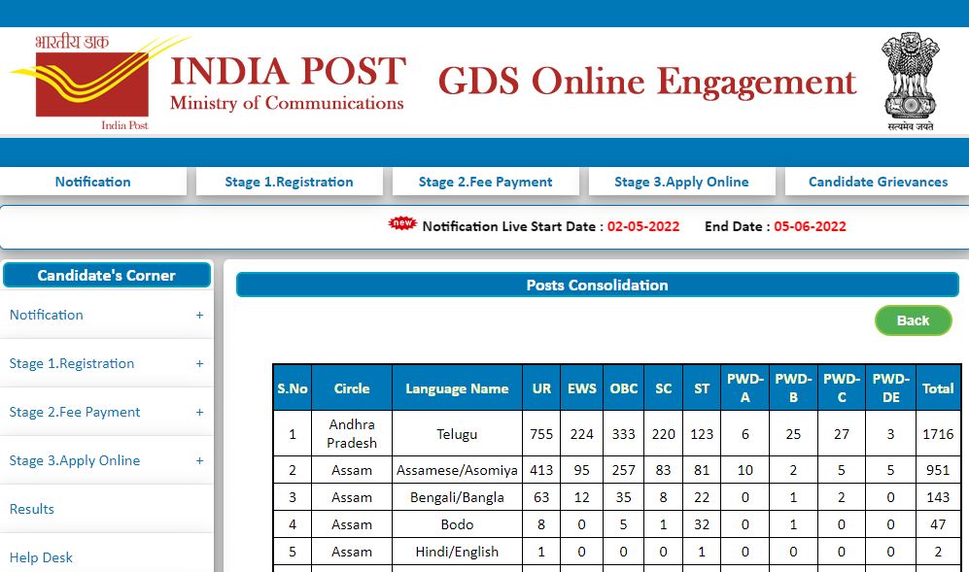Click the PWD-A column header
The image size is (969, 572).
click(x=744, y=387)
